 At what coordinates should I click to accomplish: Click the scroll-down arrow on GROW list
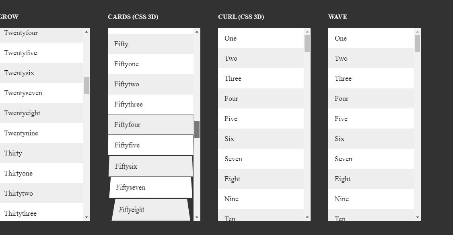tap(86, 218)
